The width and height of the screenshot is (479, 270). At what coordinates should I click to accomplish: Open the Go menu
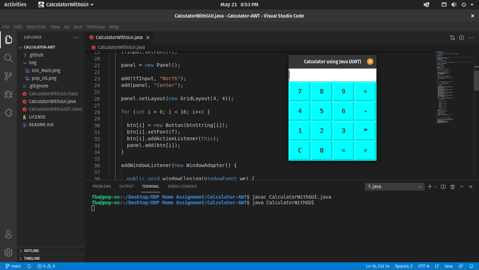point(67,27)
